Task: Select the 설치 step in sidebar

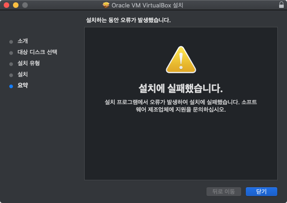Action: 23,74
